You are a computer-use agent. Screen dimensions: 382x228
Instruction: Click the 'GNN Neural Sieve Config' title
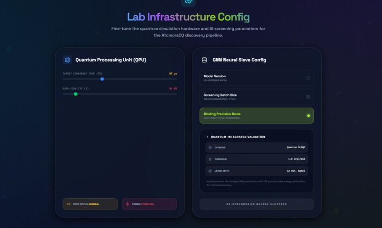coord(239,60)
